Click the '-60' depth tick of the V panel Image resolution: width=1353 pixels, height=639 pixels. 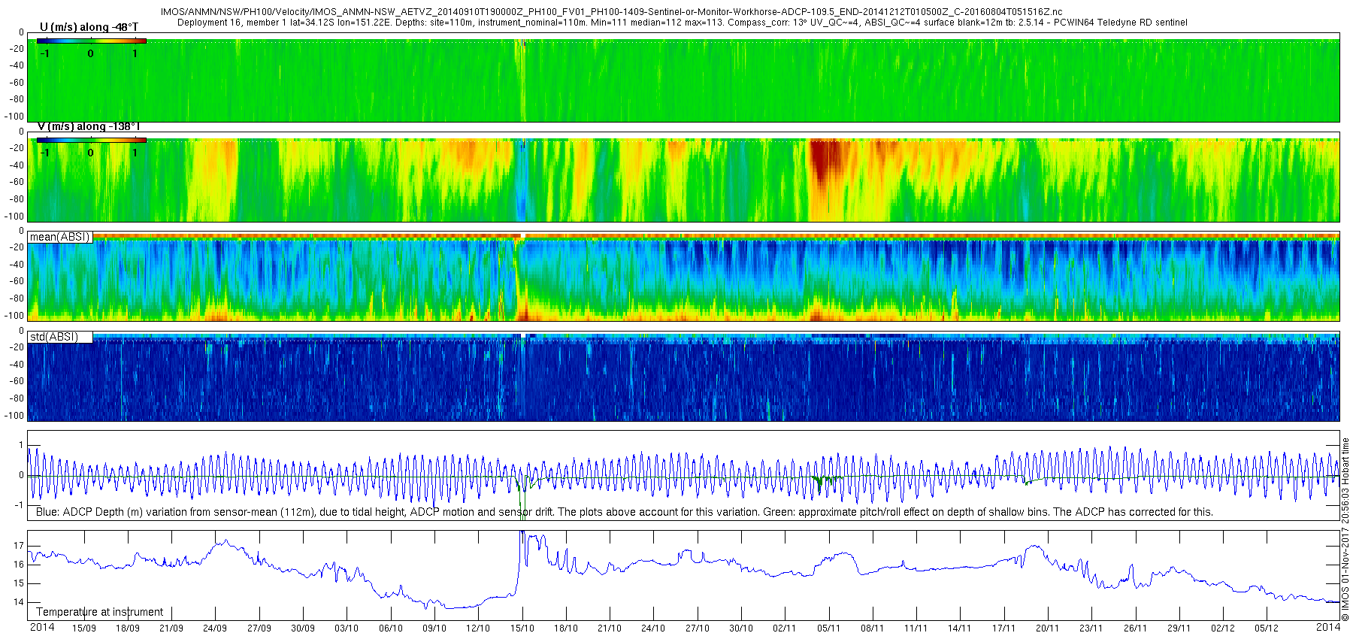click(x=17, y=182)
